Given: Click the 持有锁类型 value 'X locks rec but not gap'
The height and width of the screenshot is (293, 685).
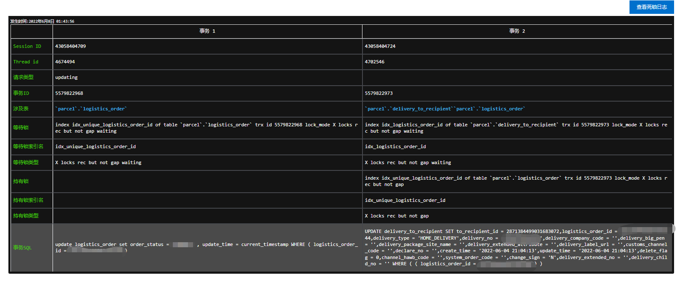Looking at the screenshot, I should coord(397,216).
